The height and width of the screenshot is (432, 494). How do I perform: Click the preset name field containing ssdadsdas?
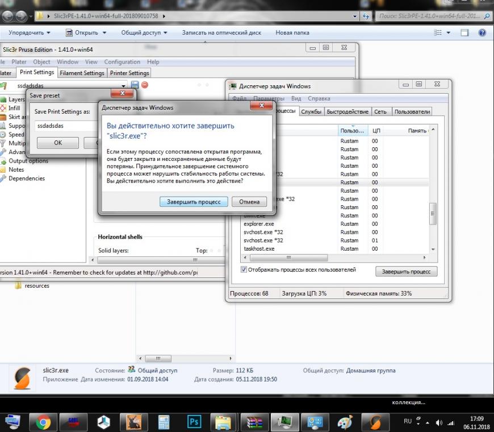click(66, 126)
